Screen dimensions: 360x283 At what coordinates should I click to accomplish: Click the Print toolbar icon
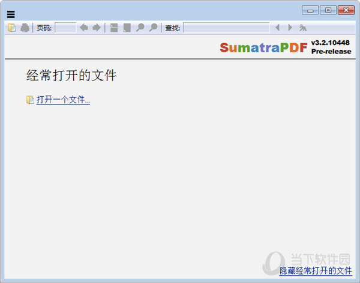(x=25, y=28)
